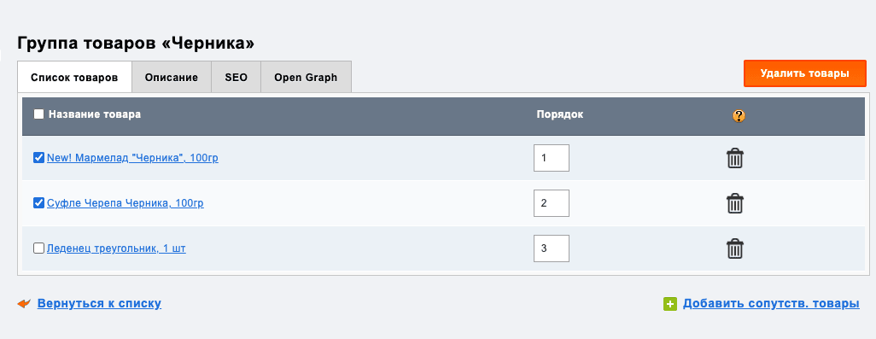Uncheck the Мармелад Черника checkbox
This screenshot has width=876, height=339.
38,158
